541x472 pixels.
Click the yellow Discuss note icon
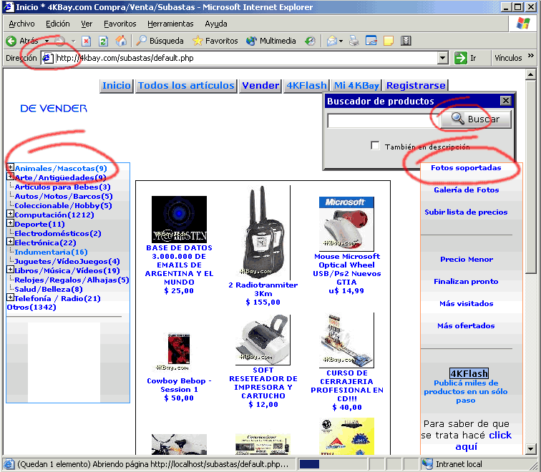[x=389, y=41]
